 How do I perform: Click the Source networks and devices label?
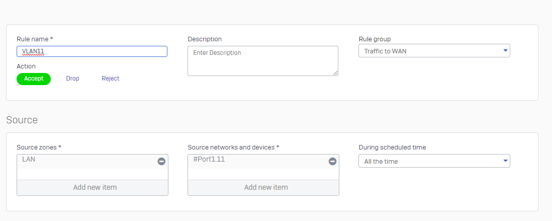[x=233, y=148]
